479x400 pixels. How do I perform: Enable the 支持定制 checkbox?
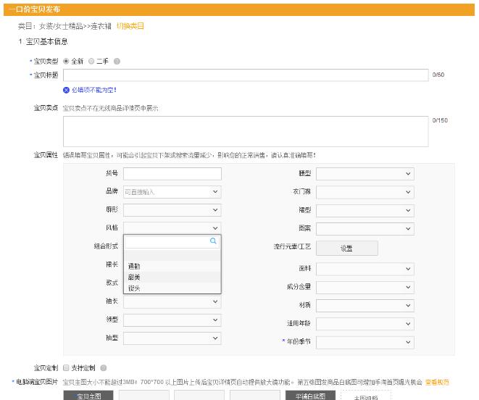66,367
